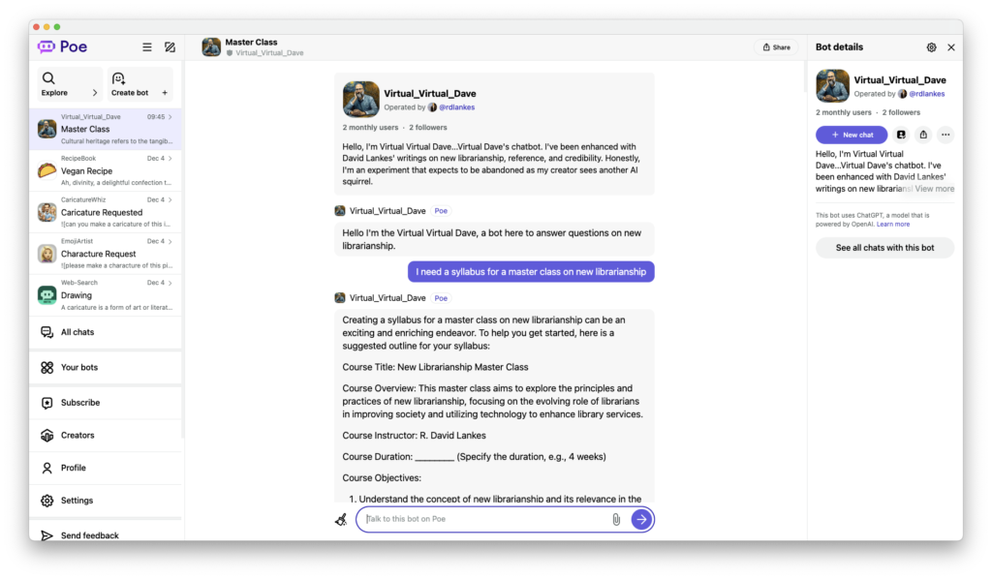Open @rdlankes link in Bot details
The width and height of the screenshot is (992, 579).
(x=927, y=94)
